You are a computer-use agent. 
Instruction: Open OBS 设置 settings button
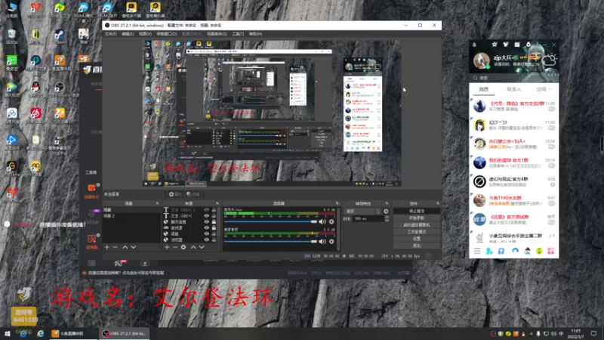pyautogui.click(x=417, y=239)
